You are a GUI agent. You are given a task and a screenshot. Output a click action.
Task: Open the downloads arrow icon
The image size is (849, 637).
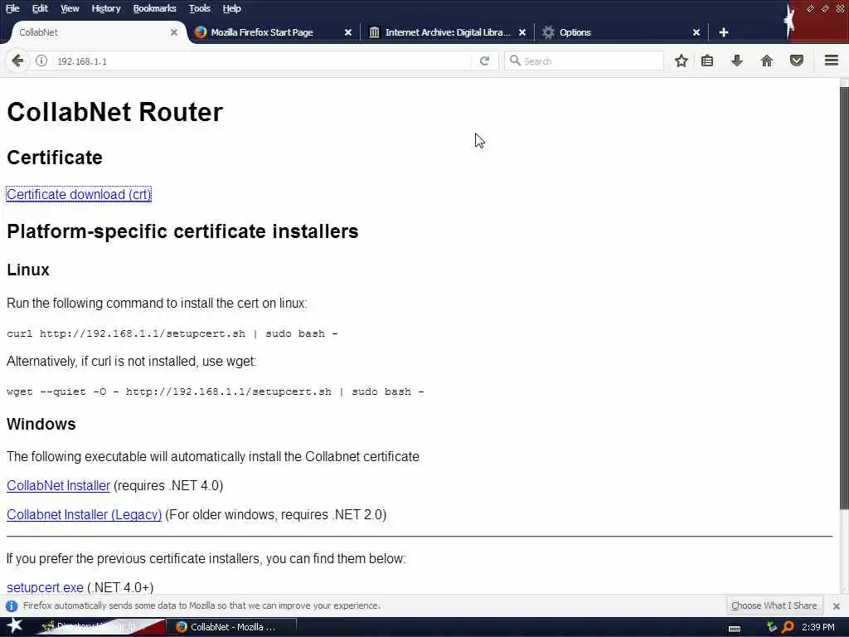coord(736,61)
